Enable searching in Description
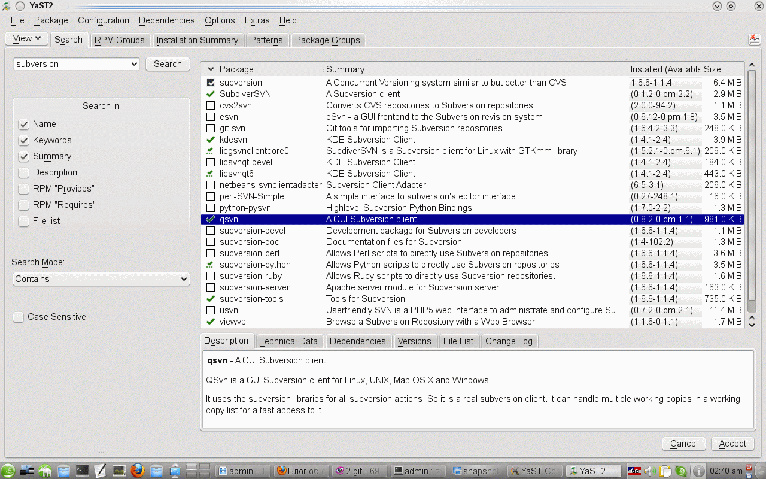 (x=24, y=172)
